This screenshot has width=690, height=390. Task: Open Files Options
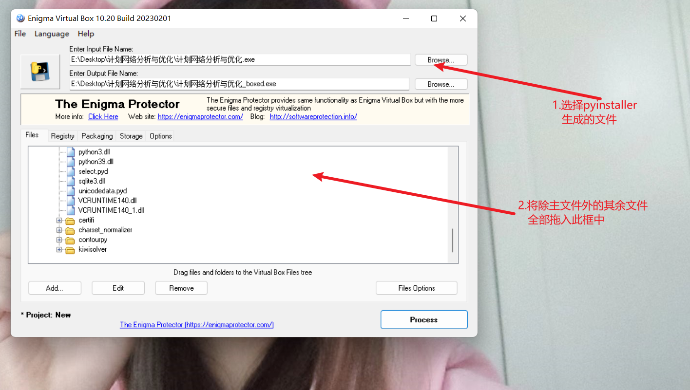pos(417,288)
